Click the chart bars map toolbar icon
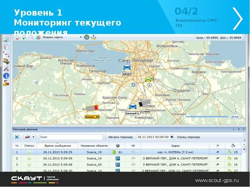The width and height of the screenshot is (250, 187). tap(38, 37)
